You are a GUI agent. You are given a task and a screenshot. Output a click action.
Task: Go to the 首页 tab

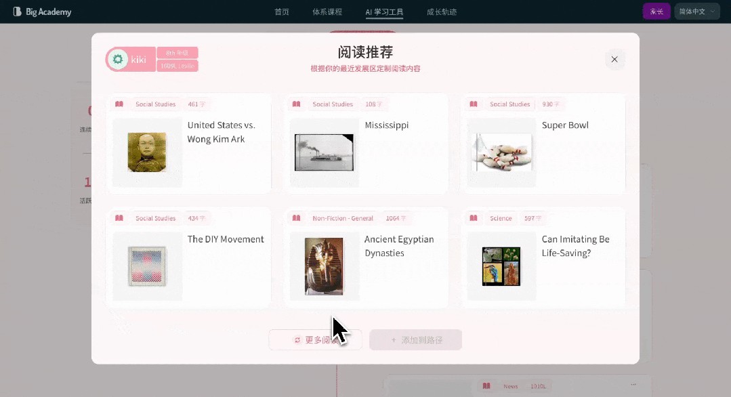point(282,12)
